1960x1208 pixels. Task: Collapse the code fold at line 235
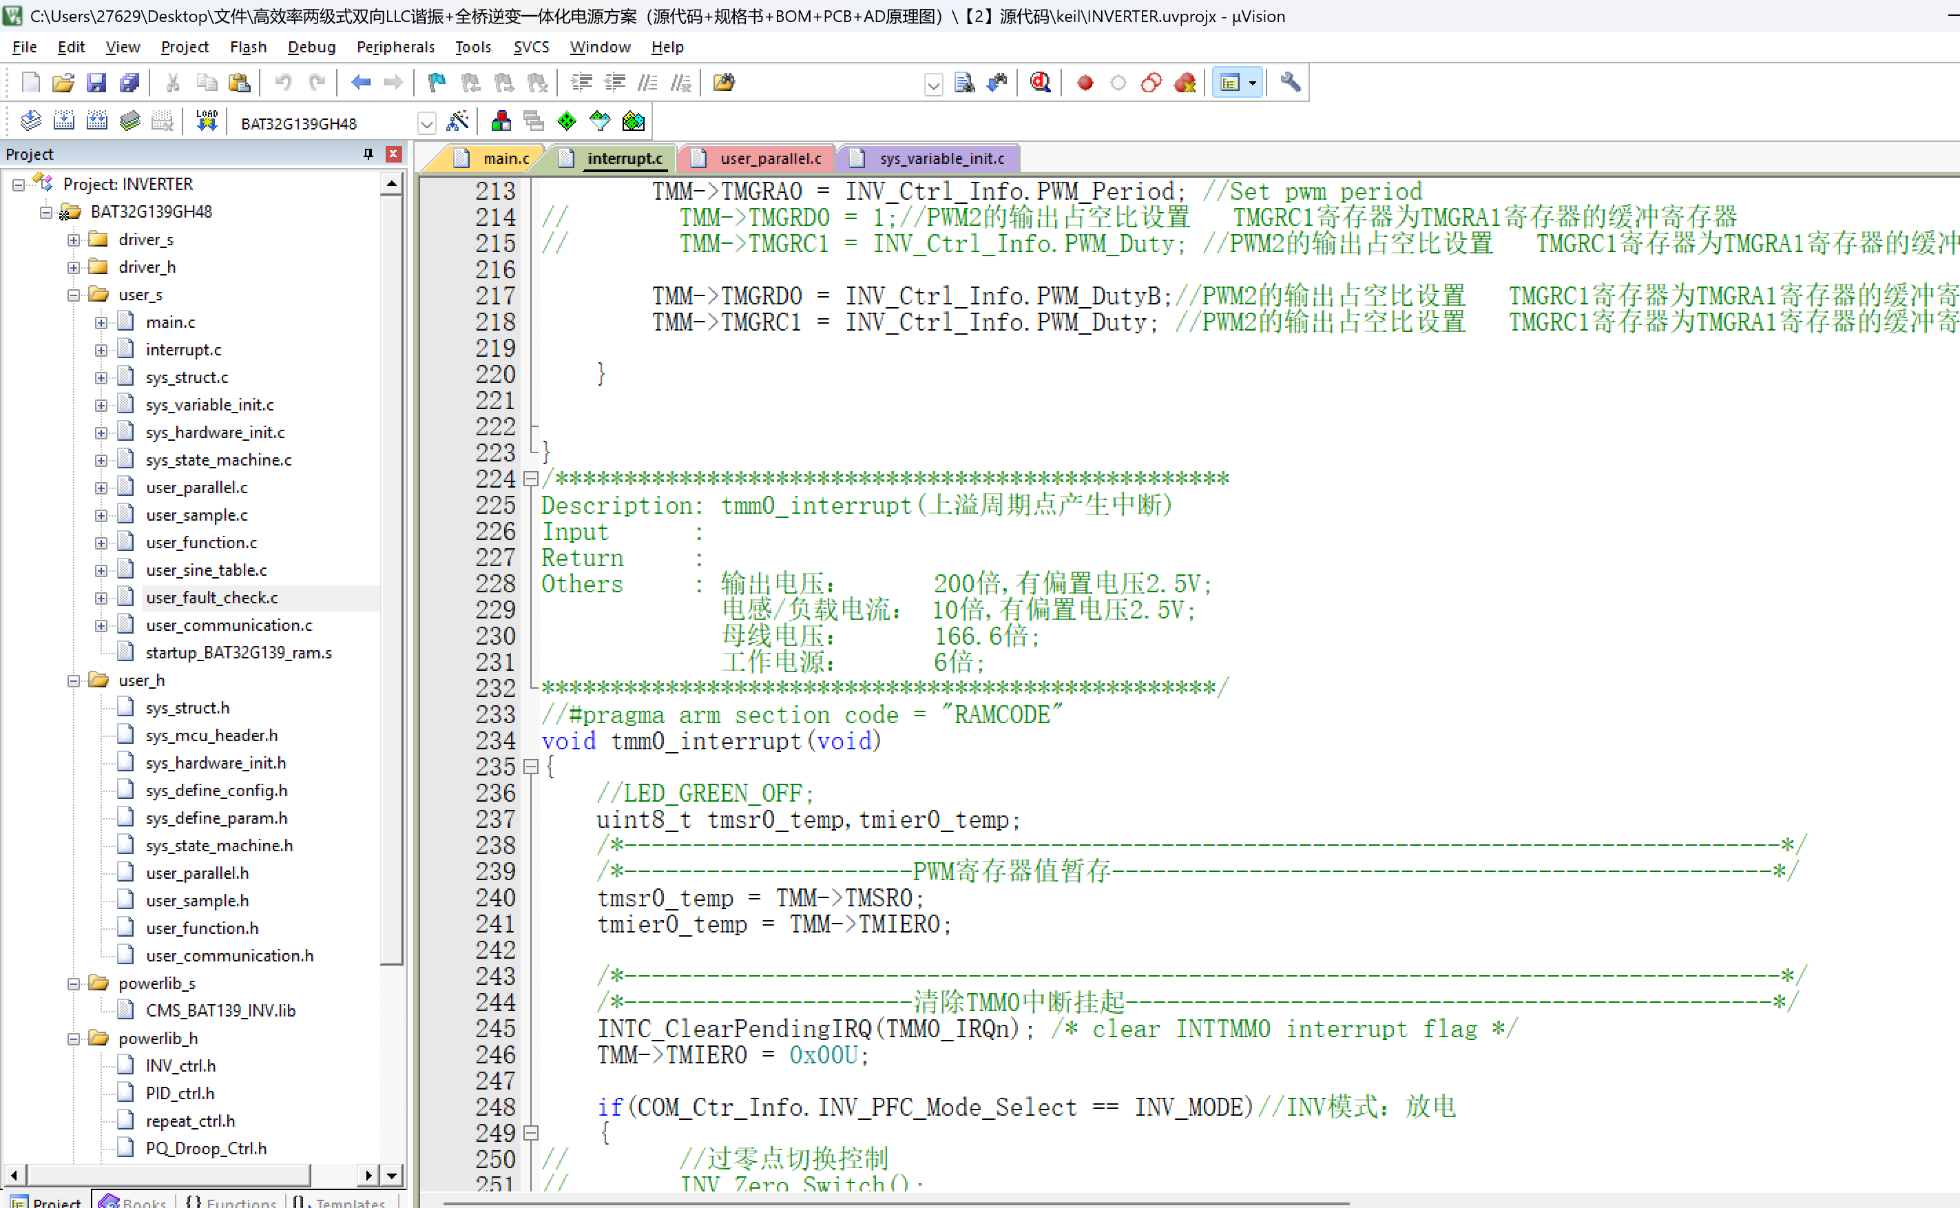[530, 767]
